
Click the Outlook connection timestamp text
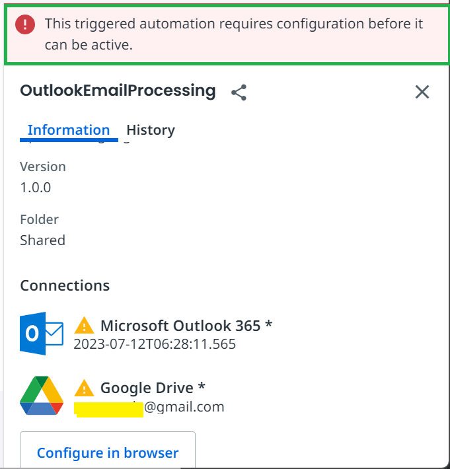pos(155,344)
